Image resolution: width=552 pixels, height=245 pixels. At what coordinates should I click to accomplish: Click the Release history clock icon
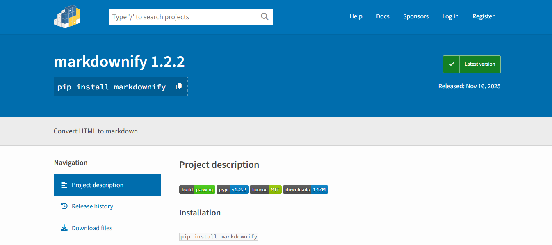(x=64, y=206)
